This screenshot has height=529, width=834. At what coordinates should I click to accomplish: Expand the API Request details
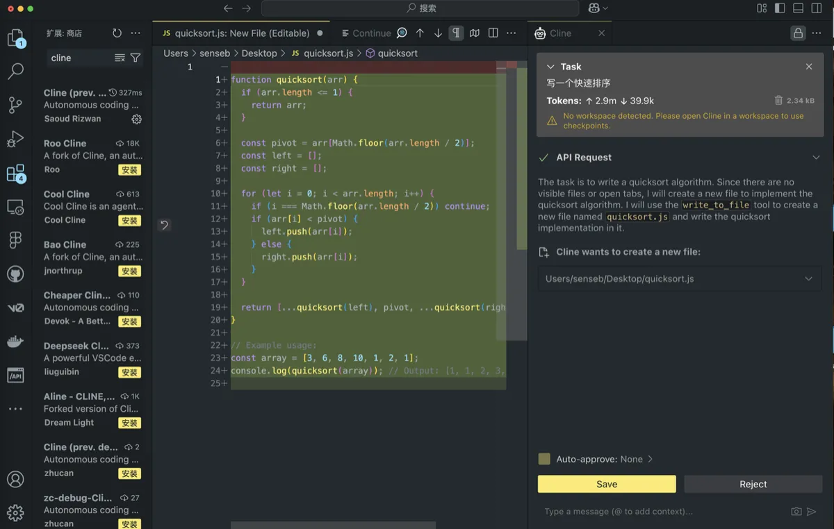(816, 158)
